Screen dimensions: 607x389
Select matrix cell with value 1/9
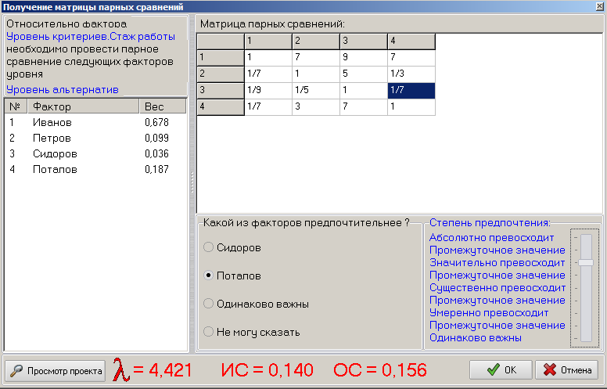(x=268, y=90)
